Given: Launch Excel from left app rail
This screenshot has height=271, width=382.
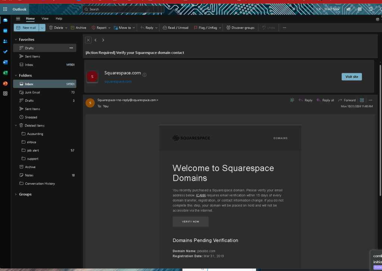Looking at the screenshot, I should 5,73.
